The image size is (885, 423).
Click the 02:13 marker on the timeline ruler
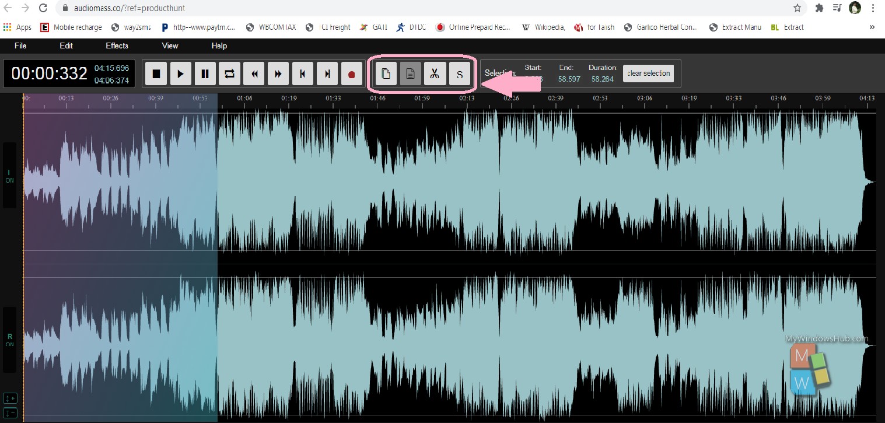tap(467, 99)
